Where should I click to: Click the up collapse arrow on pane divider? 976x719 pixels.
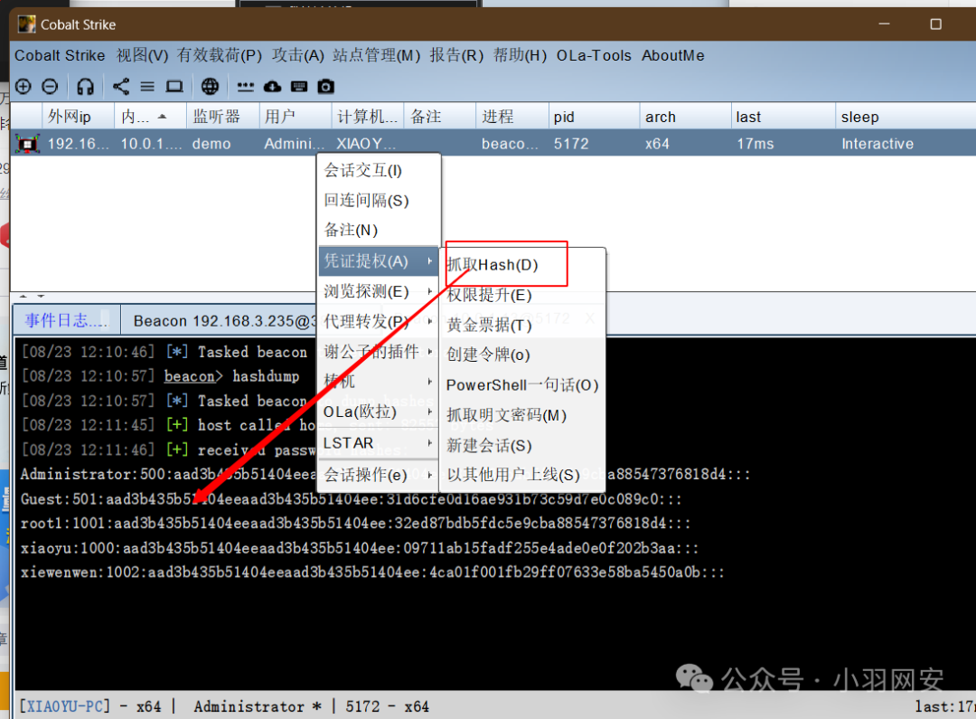pos(23,296)
